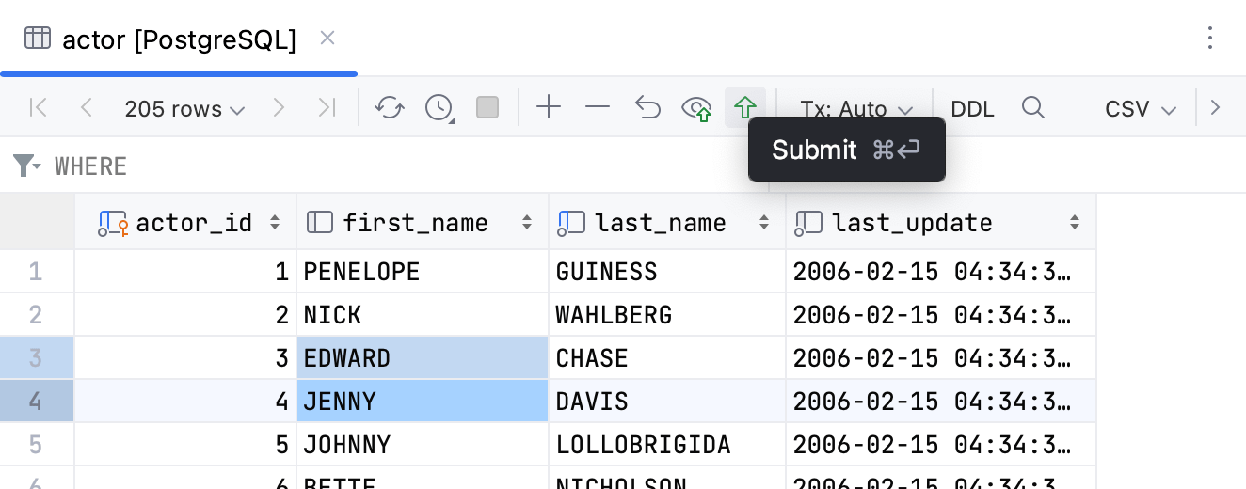Revert changes with the undo arrow icon
The height and width of the screenshot is (489, 1246).
[647, 108]
